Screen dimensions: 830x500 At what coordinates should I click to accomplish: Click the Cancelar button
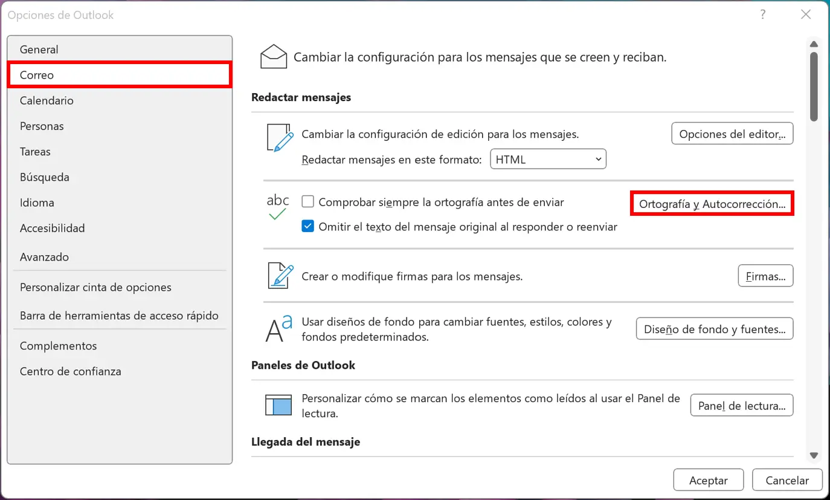(x=787, y=480)
